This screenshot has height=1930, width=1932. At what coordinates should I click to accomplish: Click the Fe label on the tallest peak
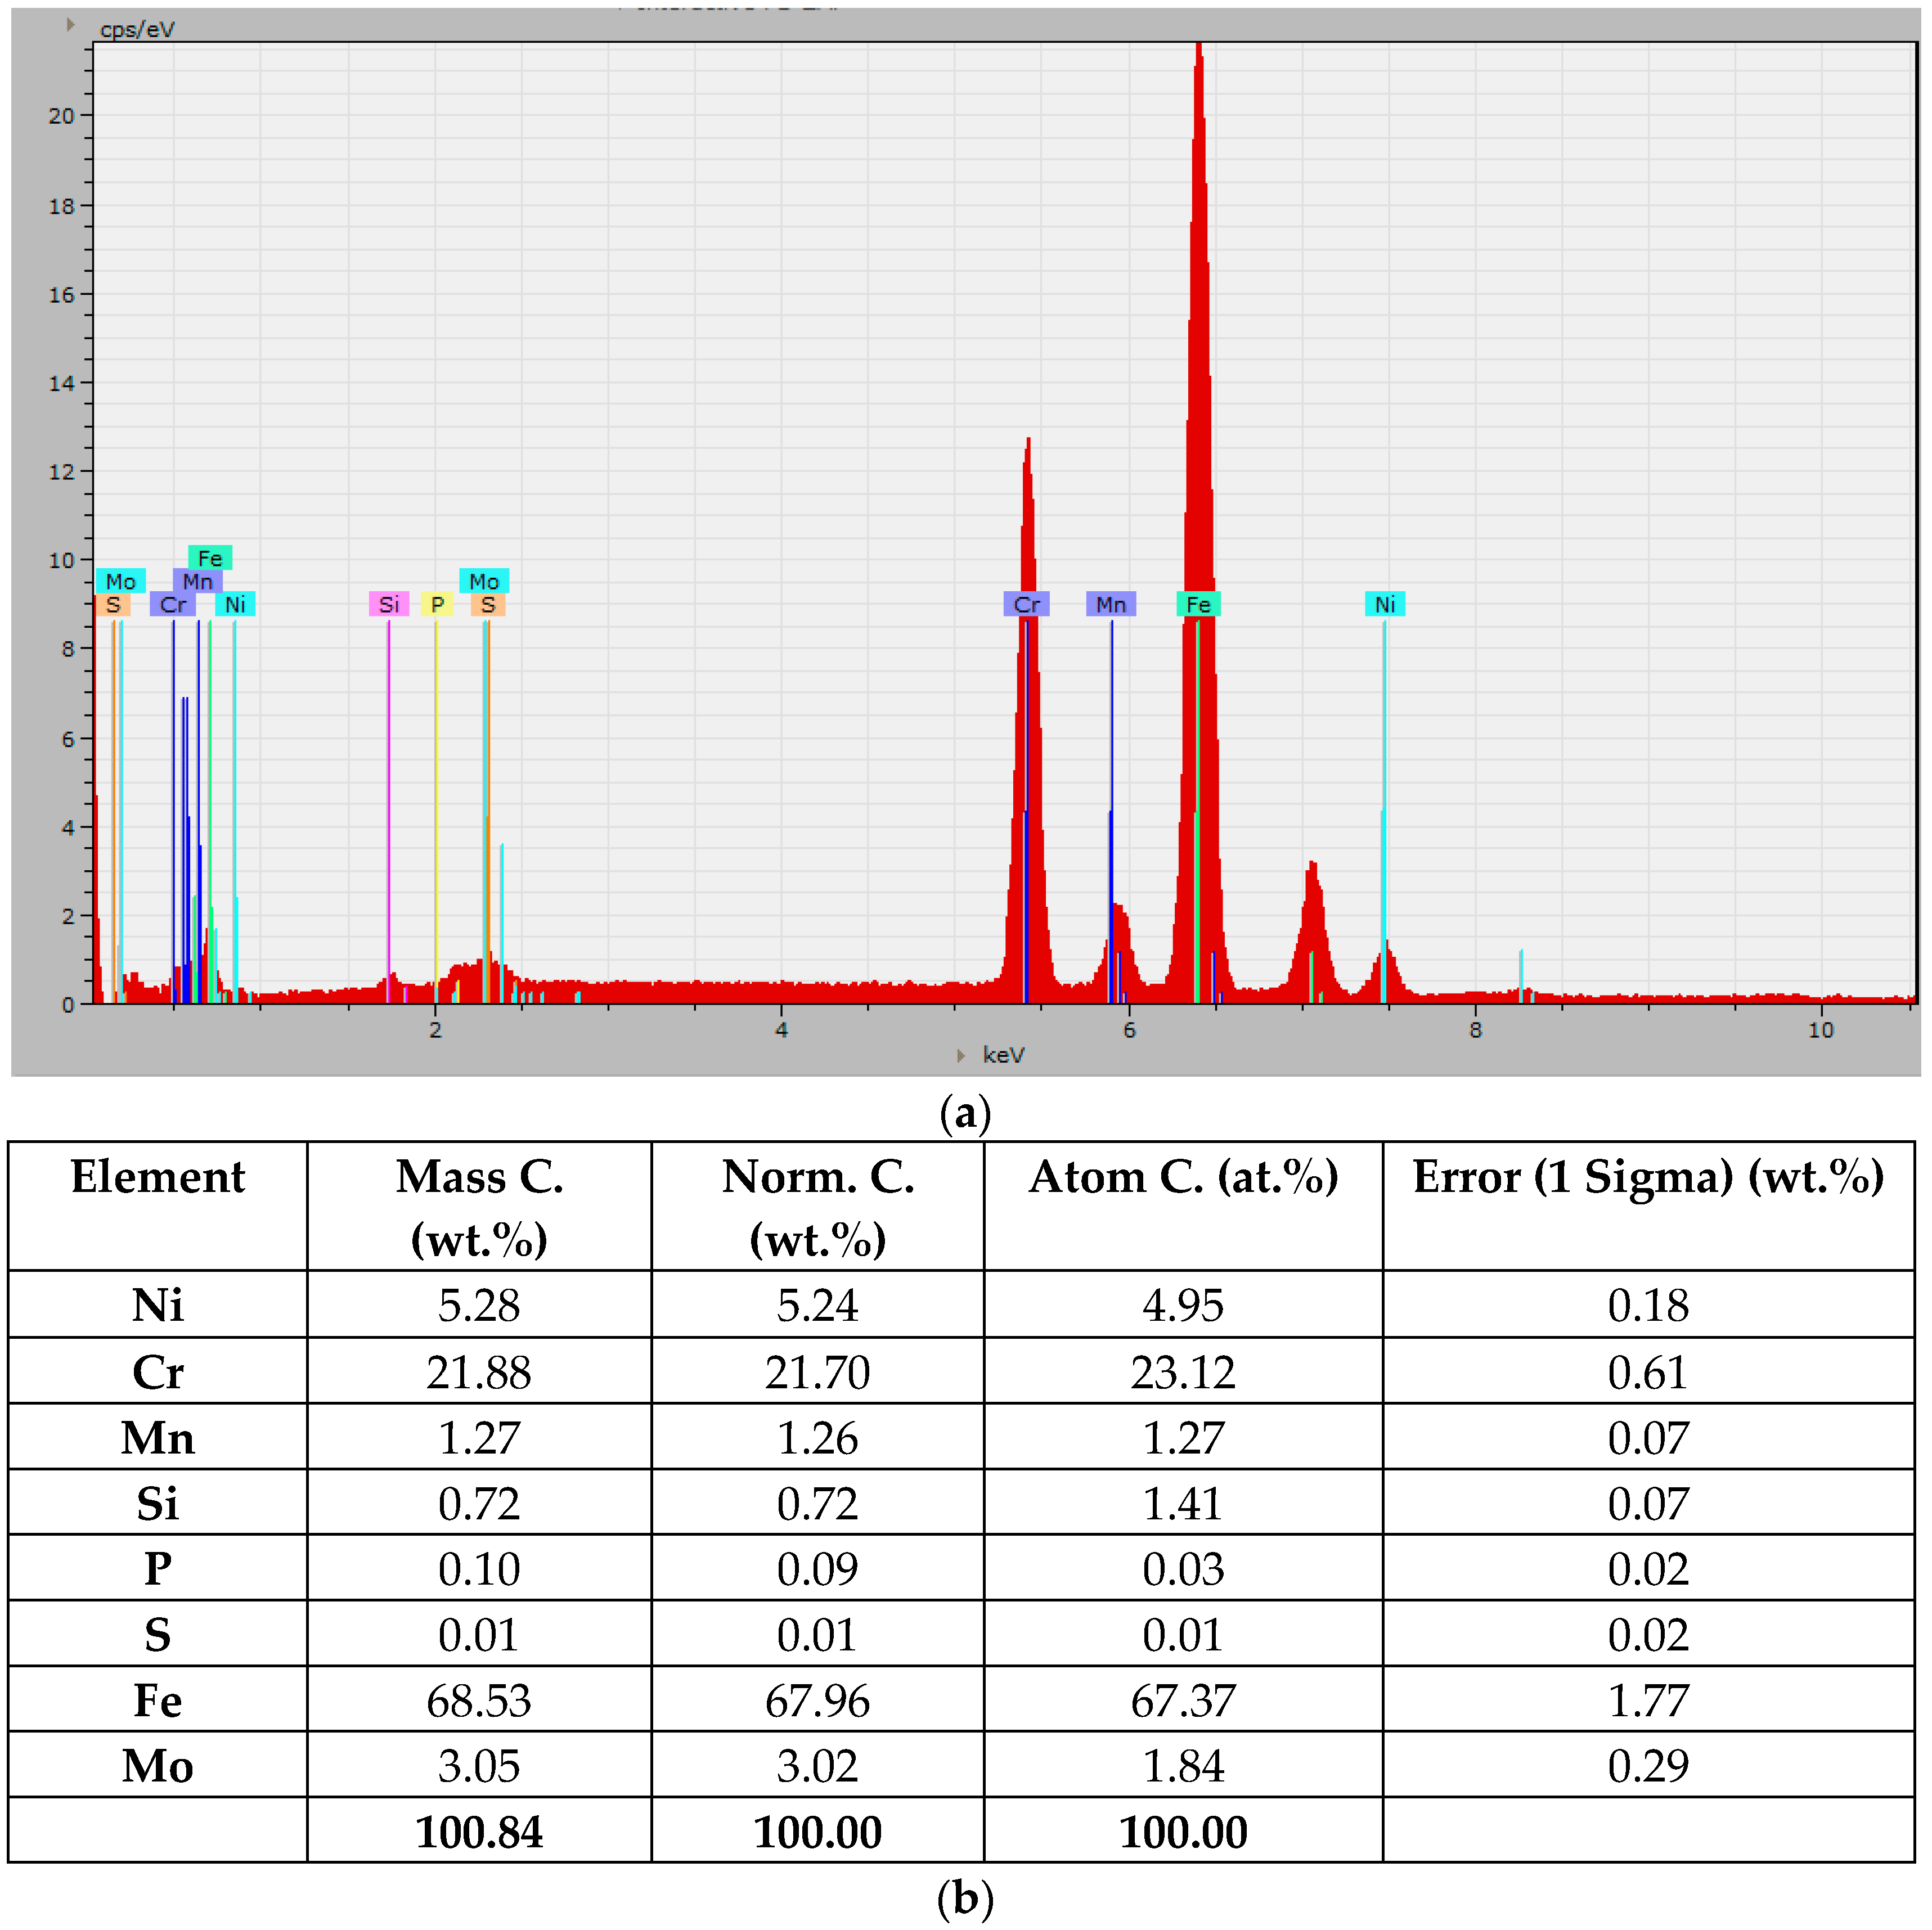(1198, 604)
